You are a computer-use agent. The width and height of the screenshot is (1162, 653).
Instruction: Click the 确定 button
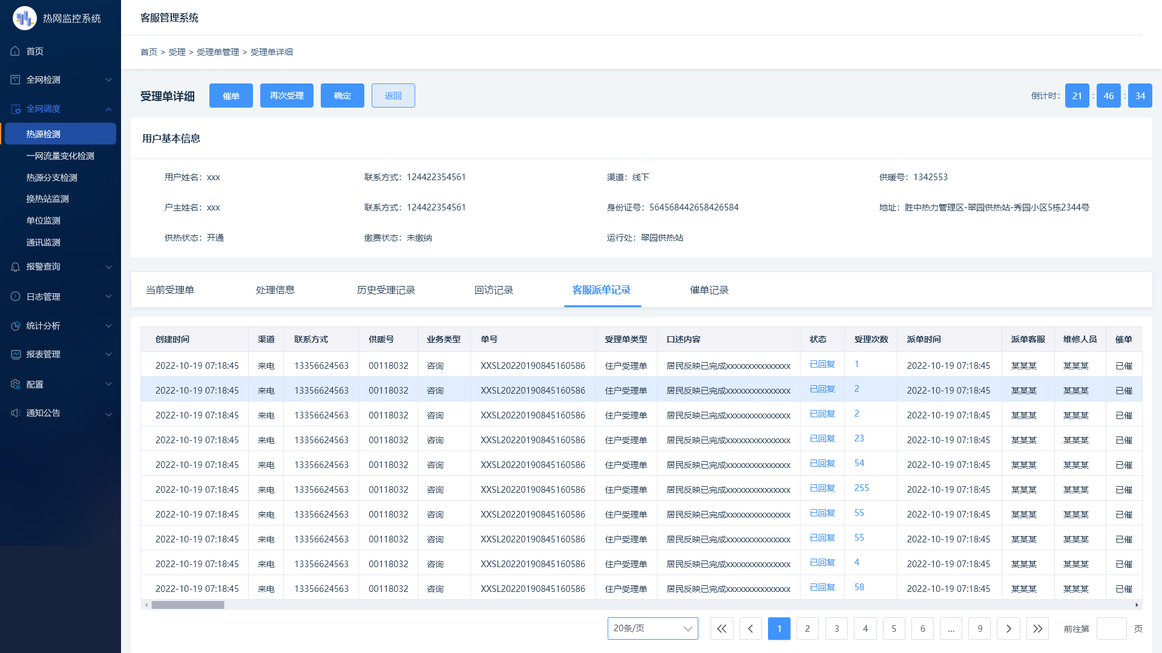(x=343, y=96)
